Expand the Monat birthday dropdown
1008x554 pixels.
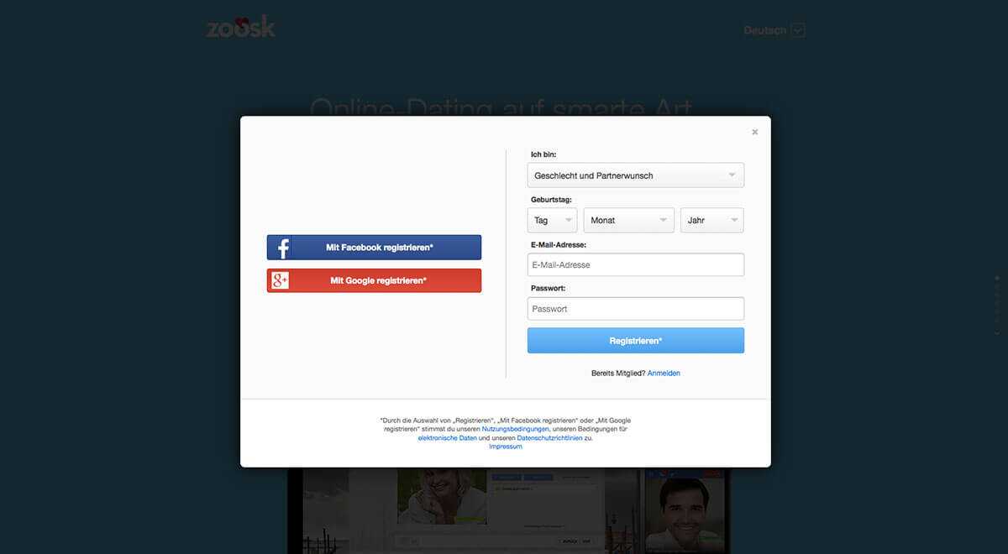tap(629, 220)
